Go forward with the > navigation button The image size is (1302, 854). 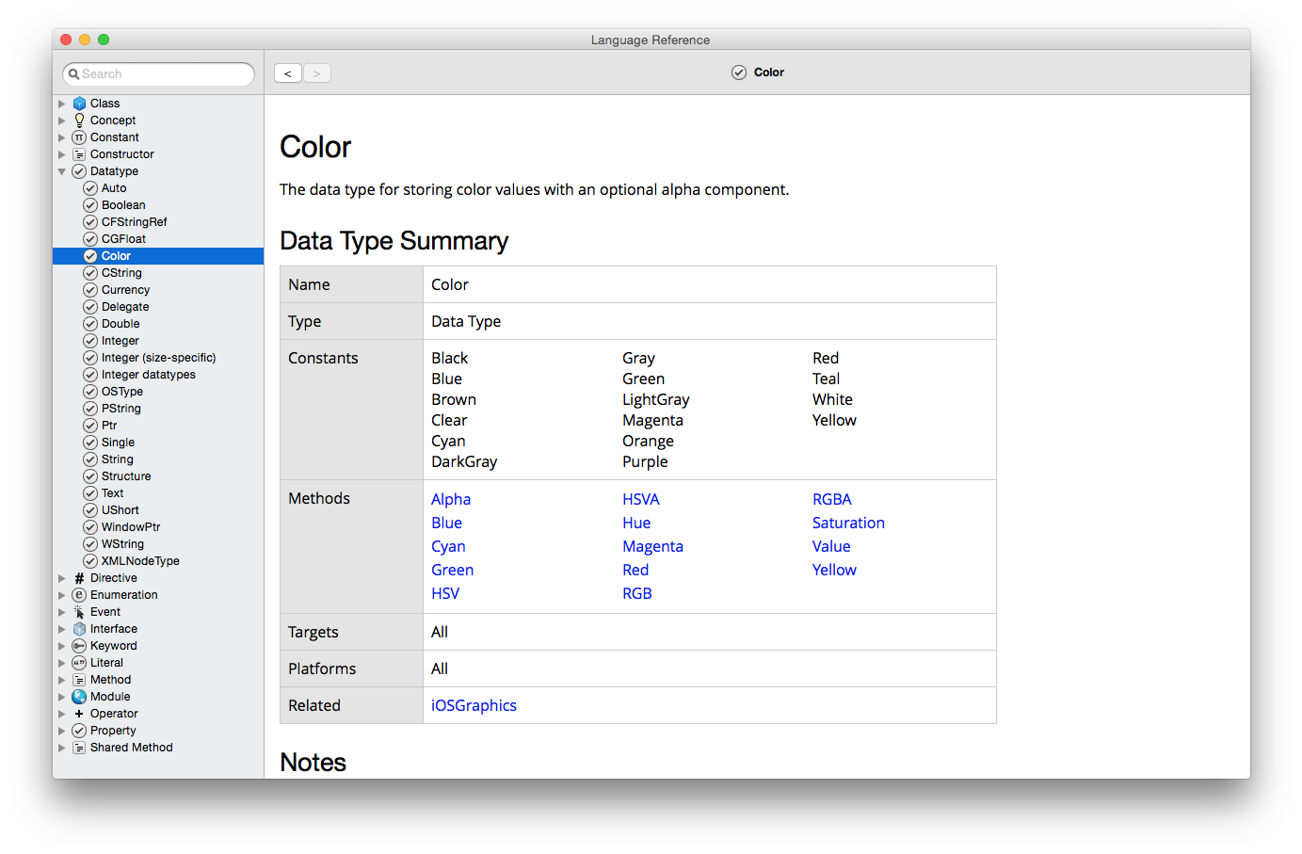[317, 73]
